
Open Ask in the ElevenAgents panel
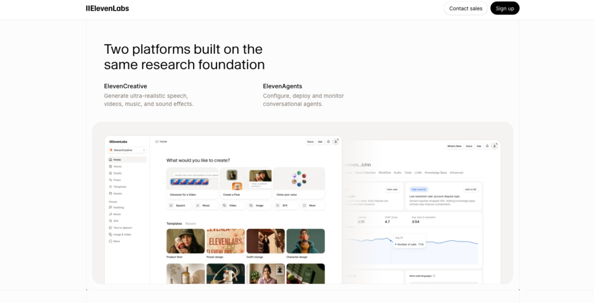click(479, 146)
